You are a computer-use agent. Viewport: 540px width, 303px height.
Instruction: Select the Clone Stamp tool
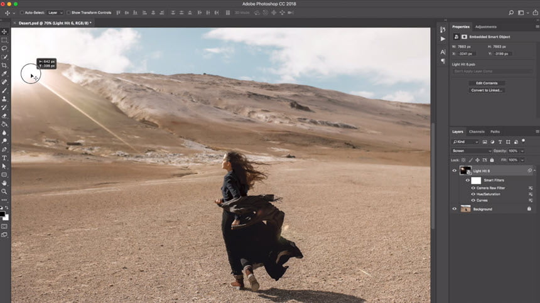4,98
